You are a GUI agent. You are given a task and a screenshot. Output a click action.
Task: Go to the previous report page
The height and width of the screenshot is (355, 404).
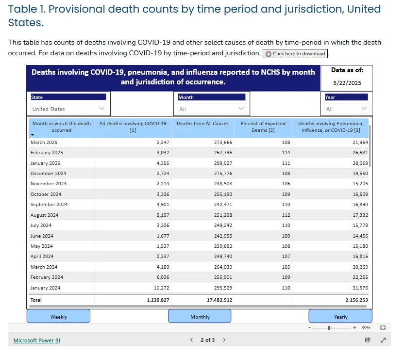click(x=191, y=340)
